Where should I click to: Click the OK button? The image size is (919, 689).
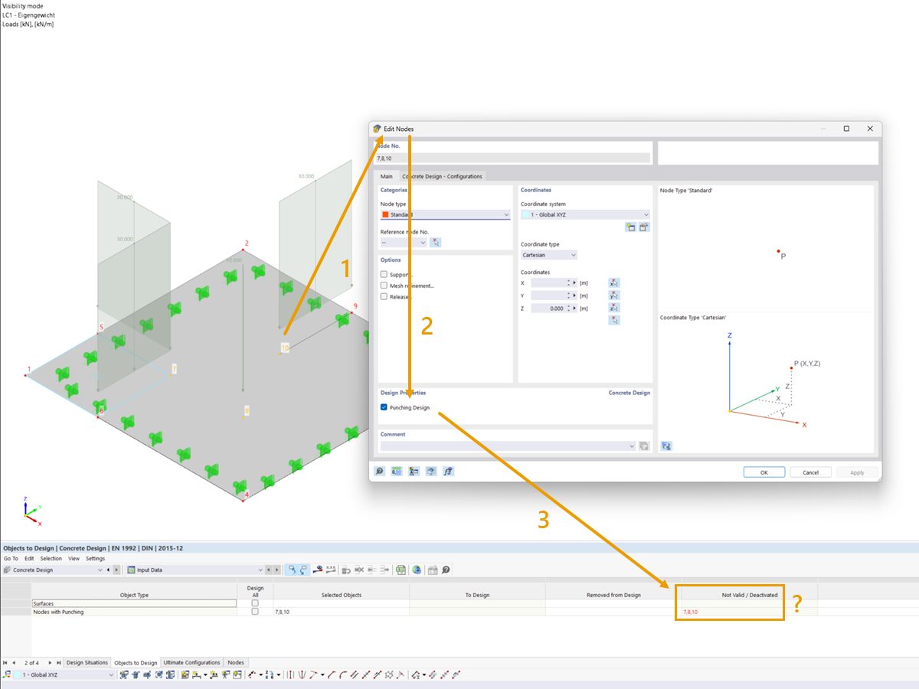(764, 472)
